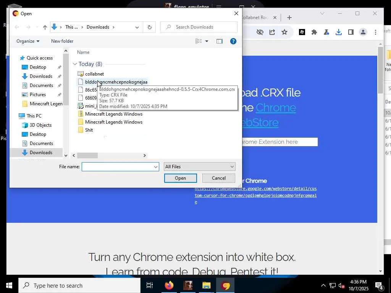The width and height of the screenshot is (391, 293).
Task: Open Chrome downloads icon
Action: coord(338,32)
